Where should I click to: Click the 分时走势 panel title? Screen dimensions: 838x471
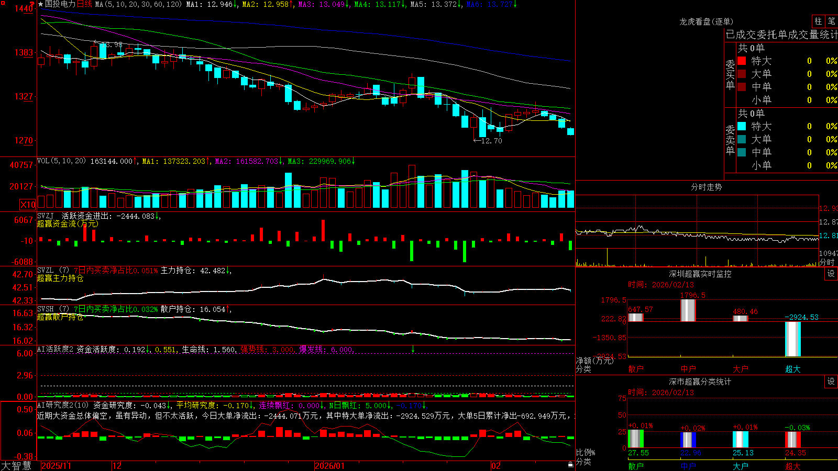tap(706, 187)
